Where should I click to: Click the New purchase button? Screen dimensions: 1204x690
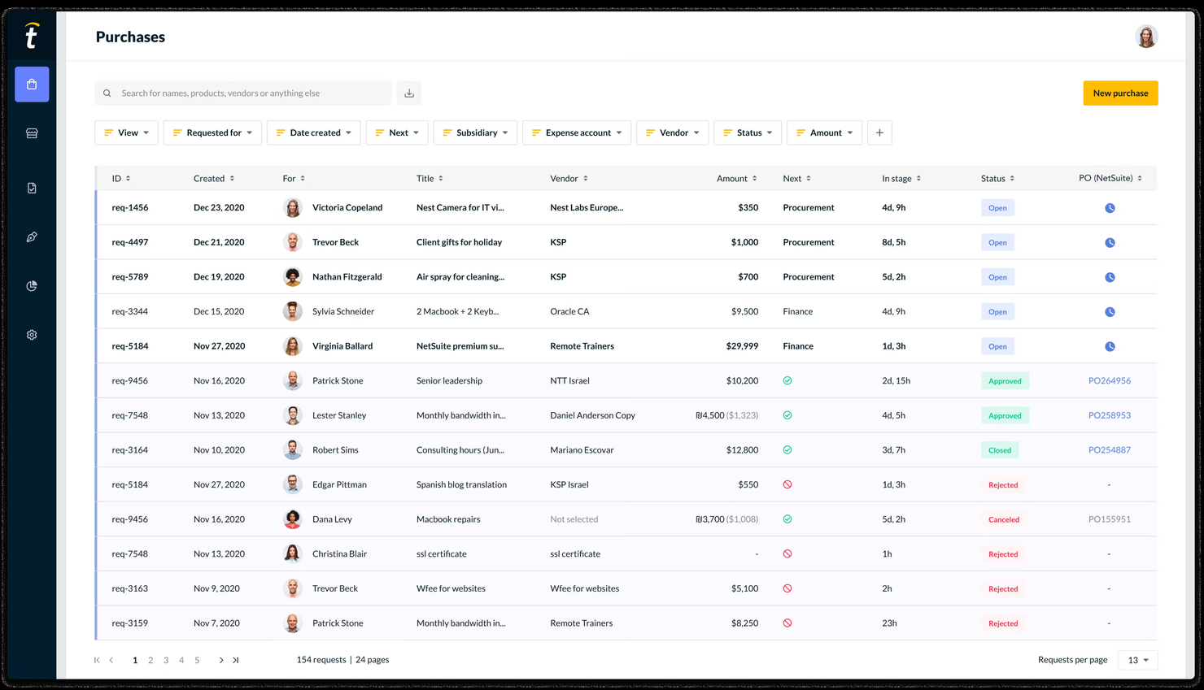(1120, 93)
